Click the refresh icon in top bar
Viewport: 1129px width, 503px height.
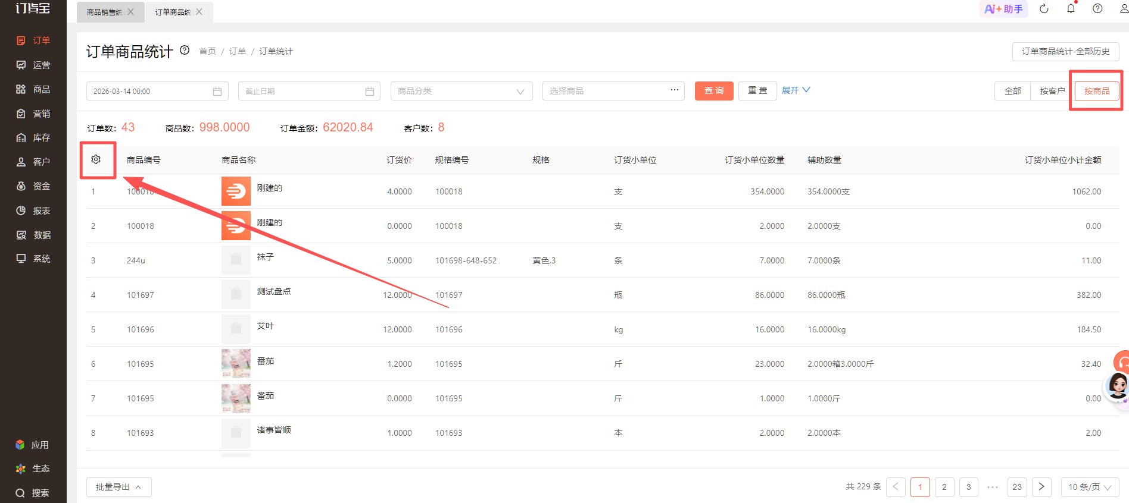click(1044, 8)
